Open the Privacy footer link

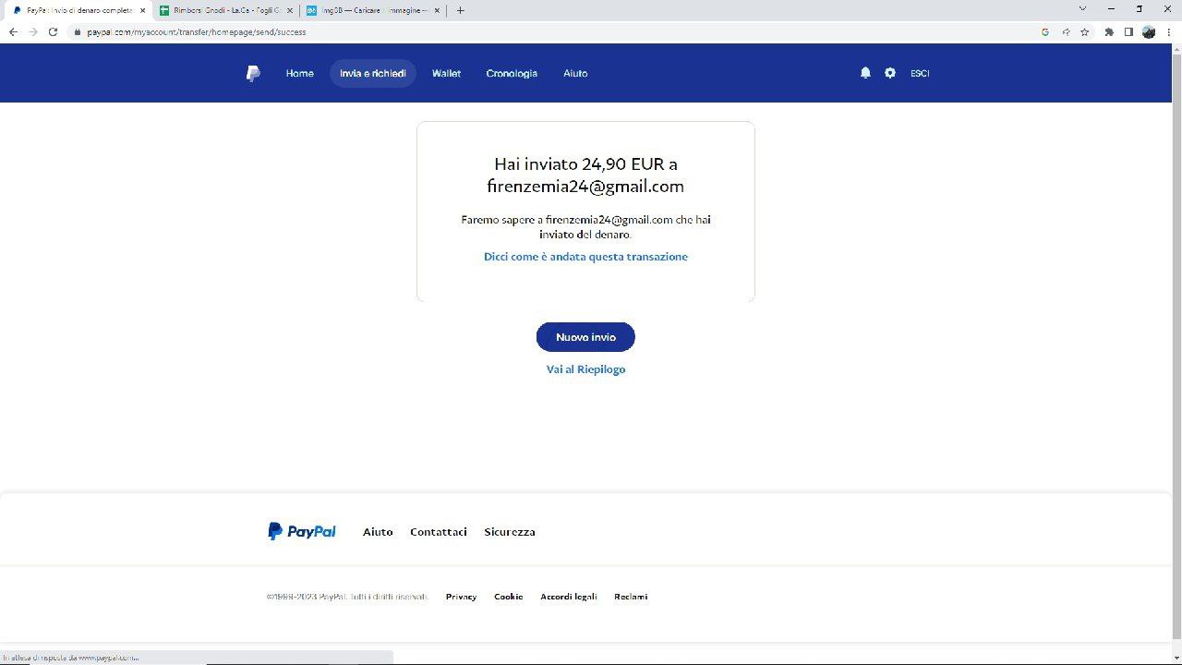(461, 597)
